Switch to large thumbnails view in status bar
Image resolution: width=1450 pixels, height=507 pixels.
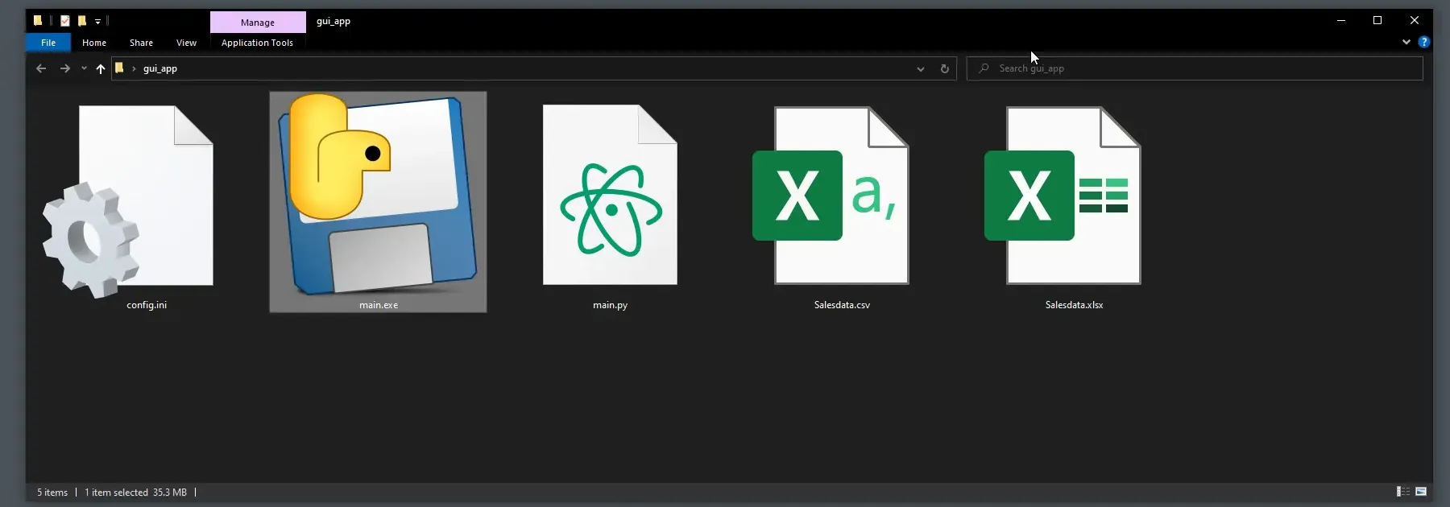1421,492
